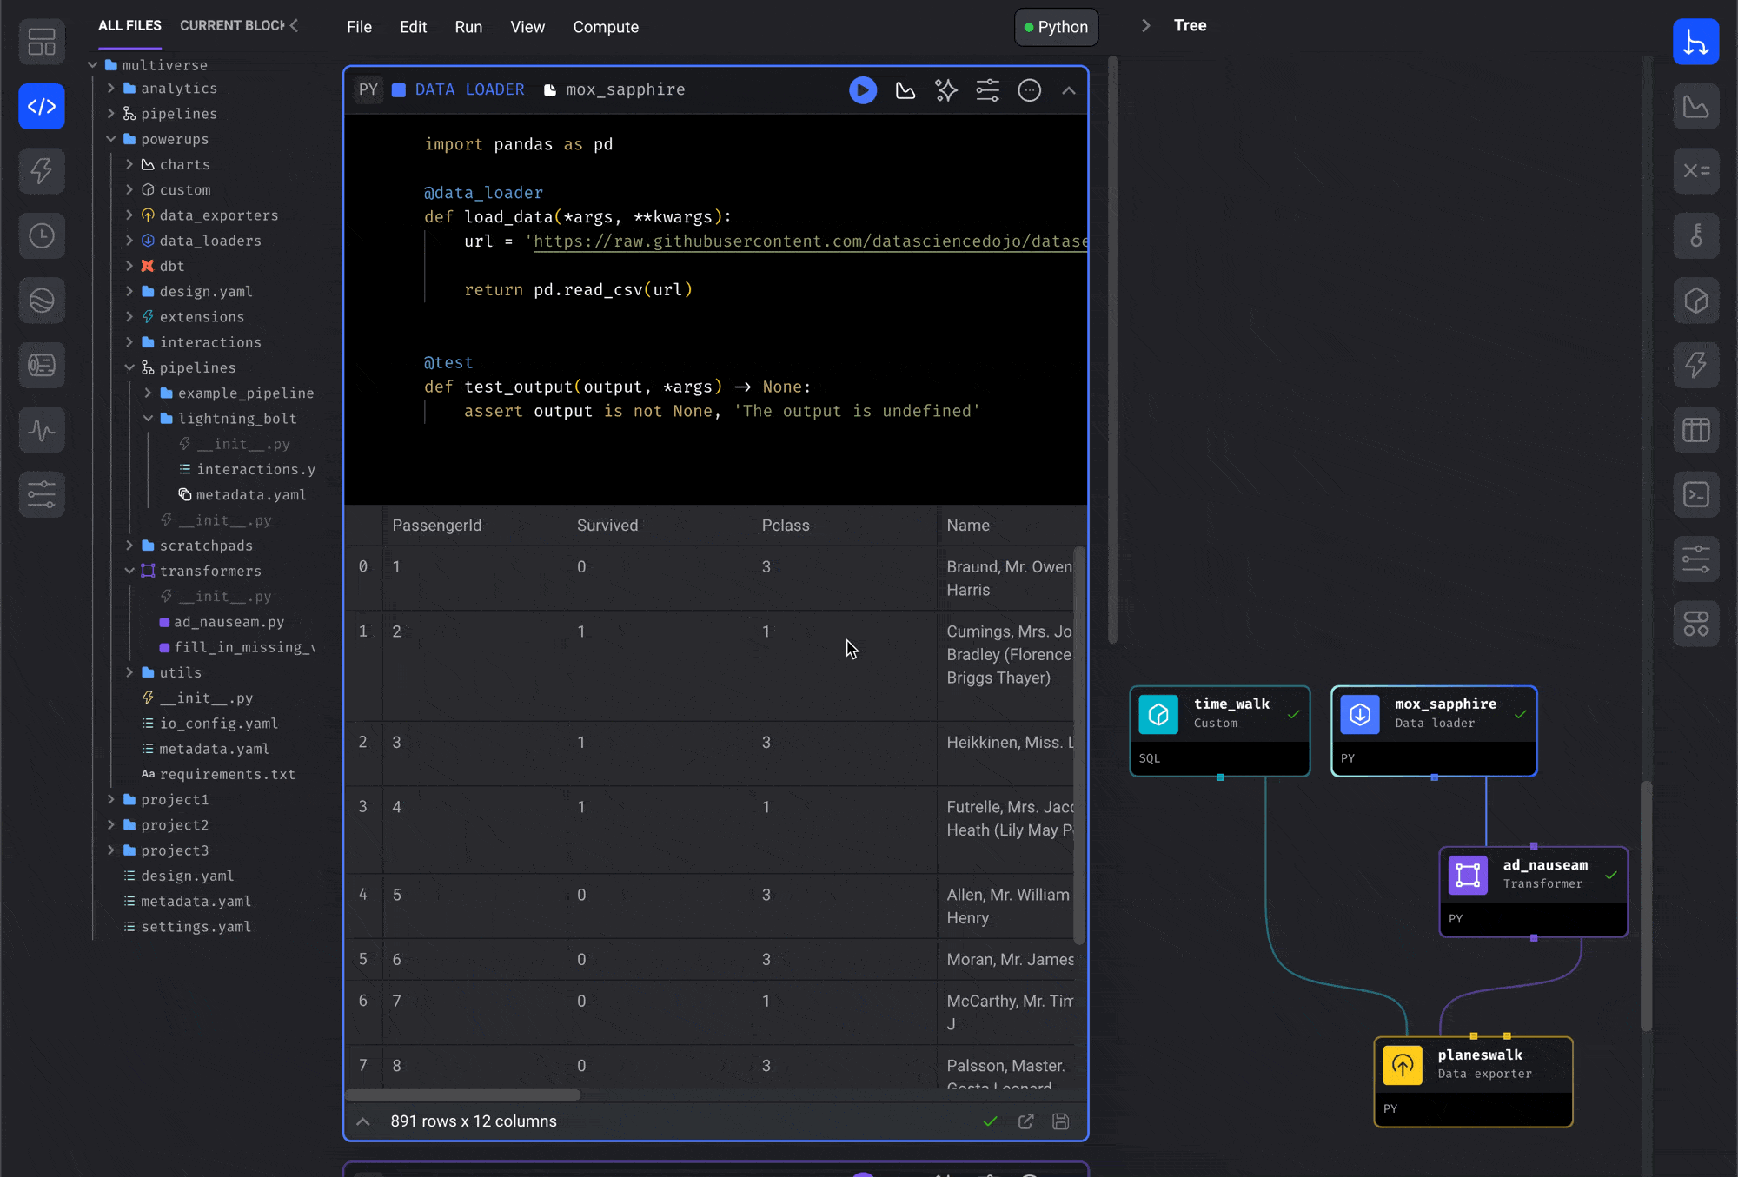Open the more options circle icon in block header

click(x=1029, y=90)
